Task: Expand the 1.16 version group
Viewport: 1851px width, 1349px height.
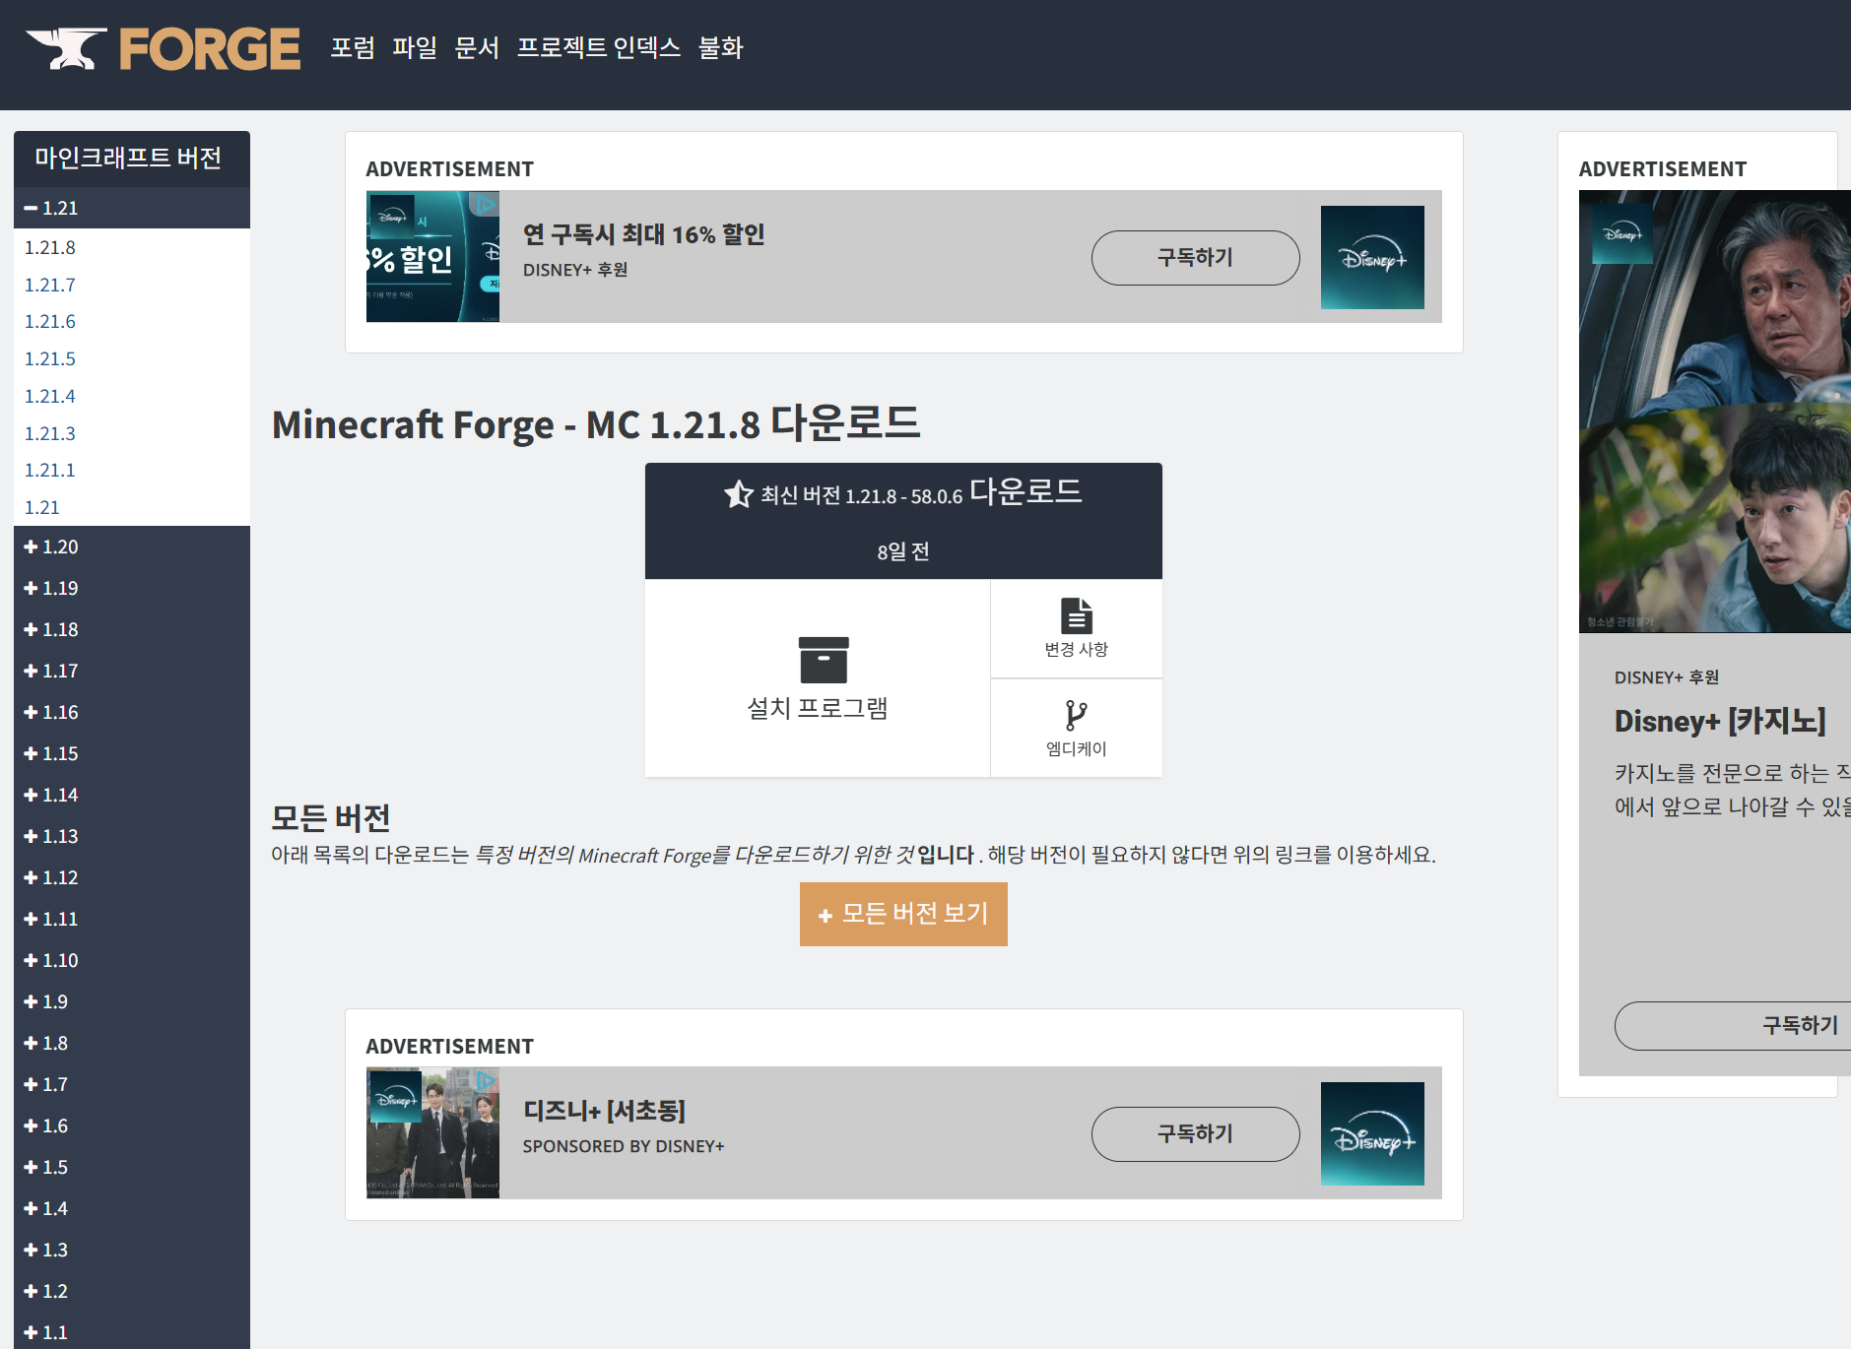Action: point(132,712)
